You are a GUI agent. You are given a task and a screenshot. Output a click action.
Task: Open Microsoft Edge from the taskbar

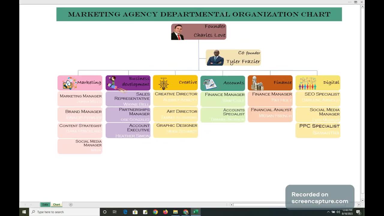click(x=125, y=212)
